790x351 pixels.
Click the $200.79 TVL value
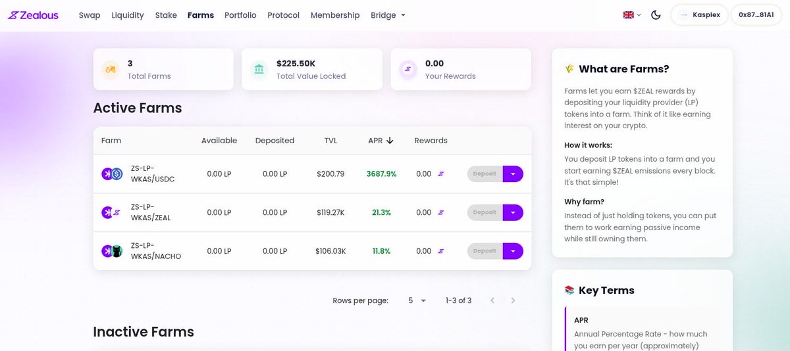click(330, 174)
